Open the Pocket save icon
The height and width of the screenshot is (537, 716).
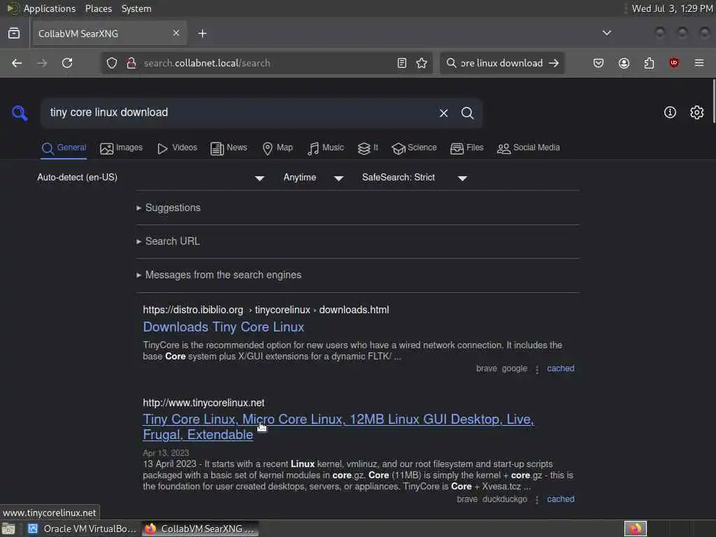[599, 63]
